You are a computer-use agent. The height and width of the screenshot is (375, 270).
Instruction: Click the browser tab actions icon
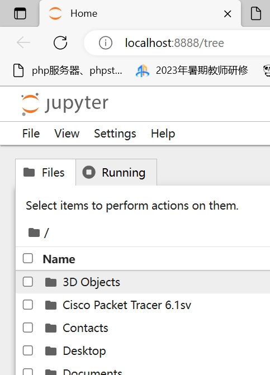(x=20, y=13)
